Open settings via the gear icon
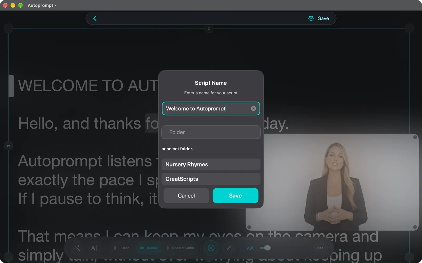This screenshot has height=263, width=422. point(311,18)
